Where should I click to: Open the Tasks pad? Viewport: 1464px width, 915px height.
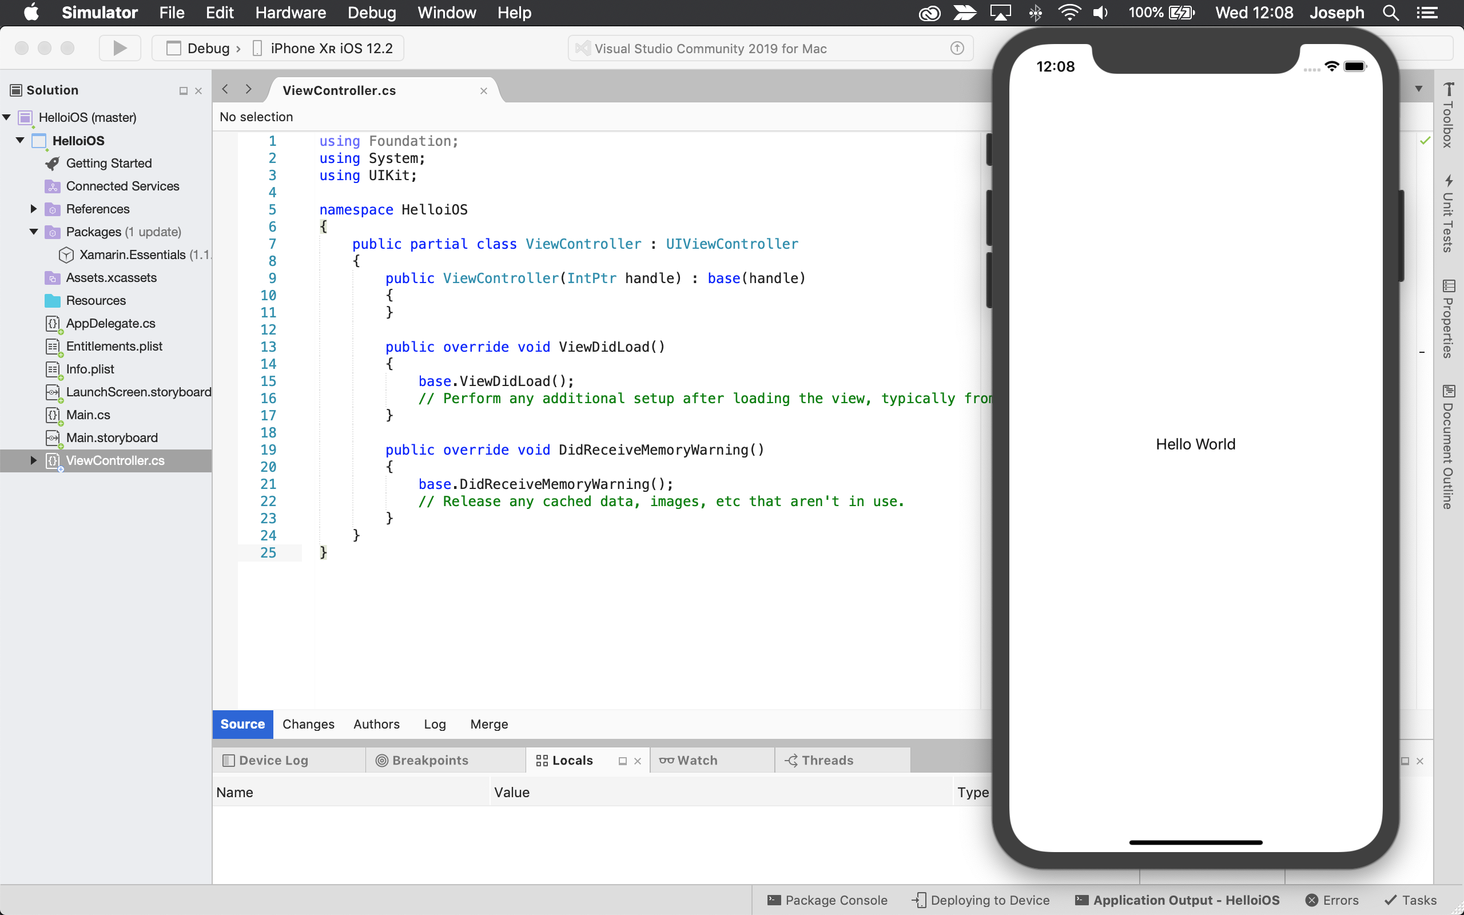tap(1410, 900)
